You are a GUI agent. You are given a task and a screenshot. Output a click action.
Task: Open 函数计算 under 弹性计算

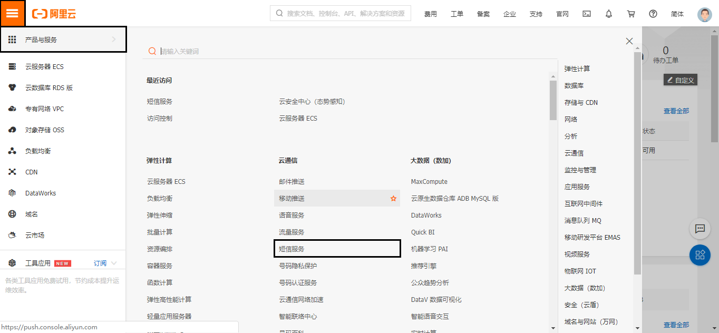160,283
